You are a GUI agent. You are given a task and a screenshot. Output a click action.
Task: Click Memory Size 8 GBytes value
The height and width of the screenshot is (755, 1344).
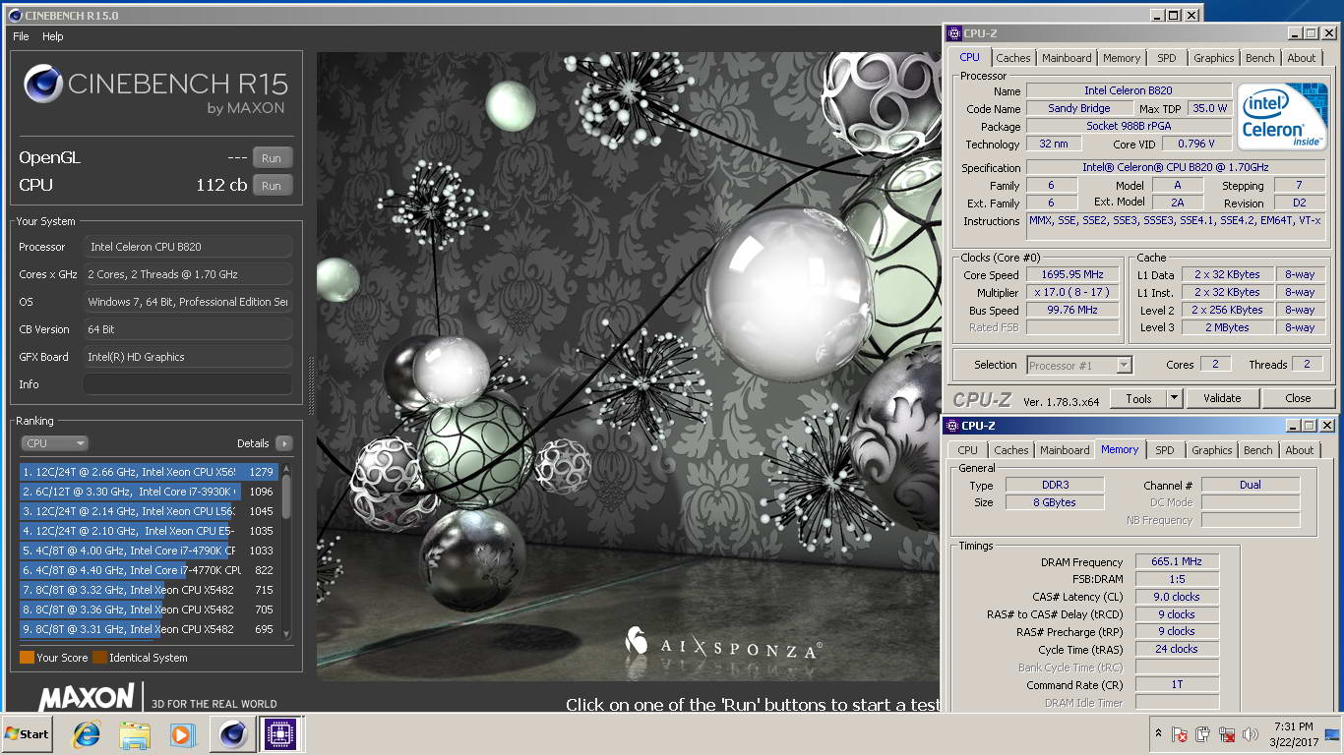pyautogui.click(x=1054, y=502)
